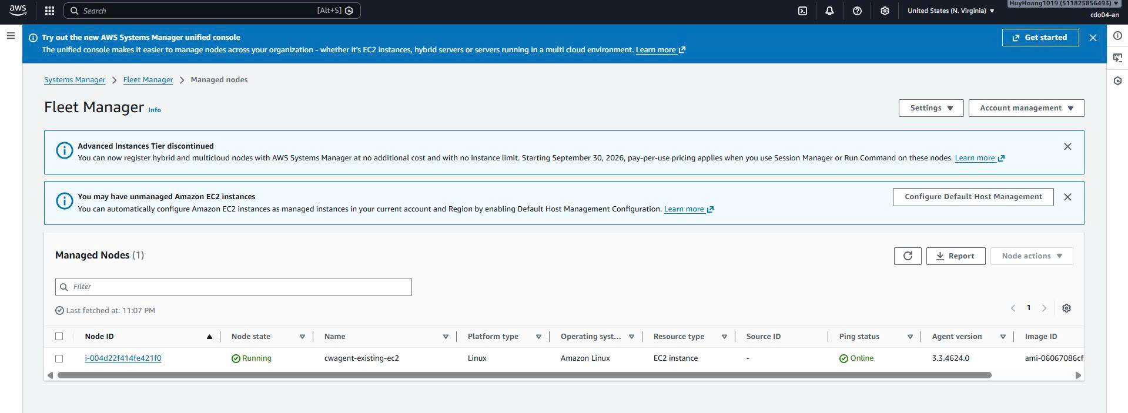Image resolution: width=1128 pixels, height=413 pixels.
Task: Click the EC2 instance resource type cell
Action: [x=675, y=358]
